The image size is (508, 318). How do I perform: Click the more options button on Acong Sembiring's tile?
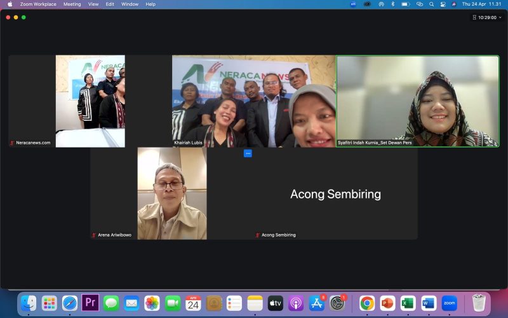248,153
